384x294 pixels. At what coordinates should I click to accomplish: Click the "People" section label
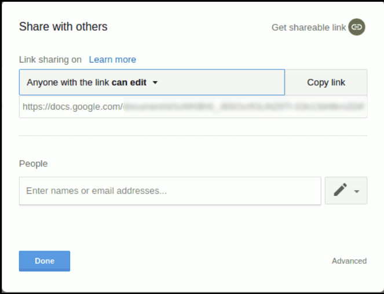click(x=34, y=164)
